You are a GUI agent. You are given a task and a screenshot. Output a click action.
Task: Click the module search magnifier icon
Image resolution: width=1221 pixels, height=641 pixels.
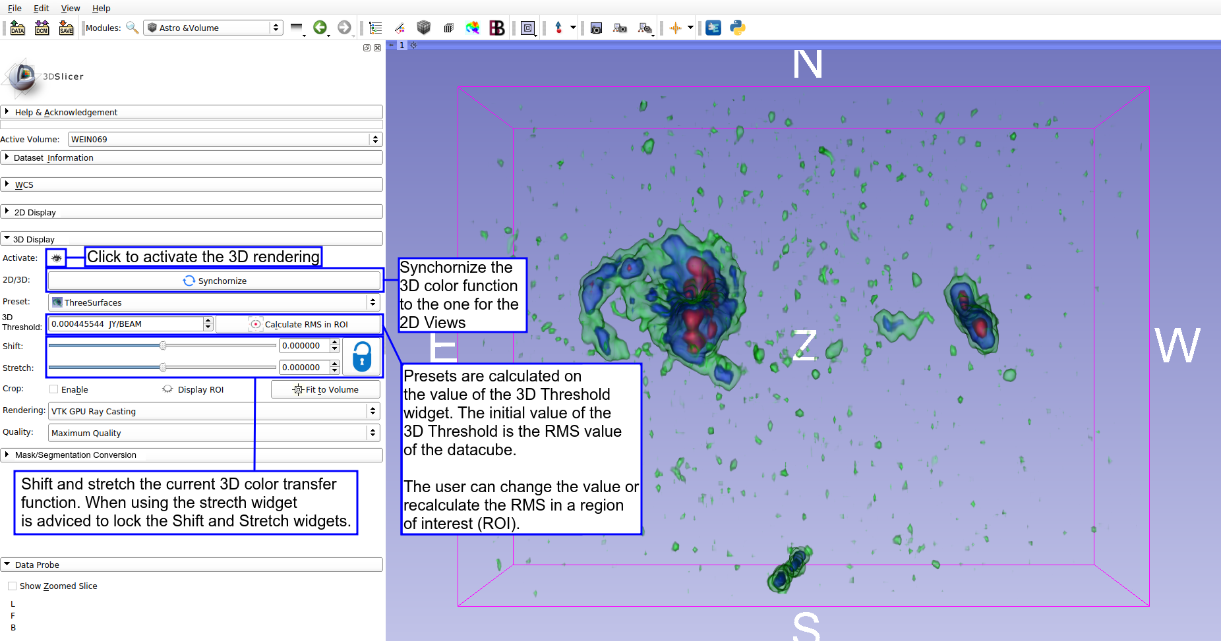pyautogui.click(x=132, y=28)
